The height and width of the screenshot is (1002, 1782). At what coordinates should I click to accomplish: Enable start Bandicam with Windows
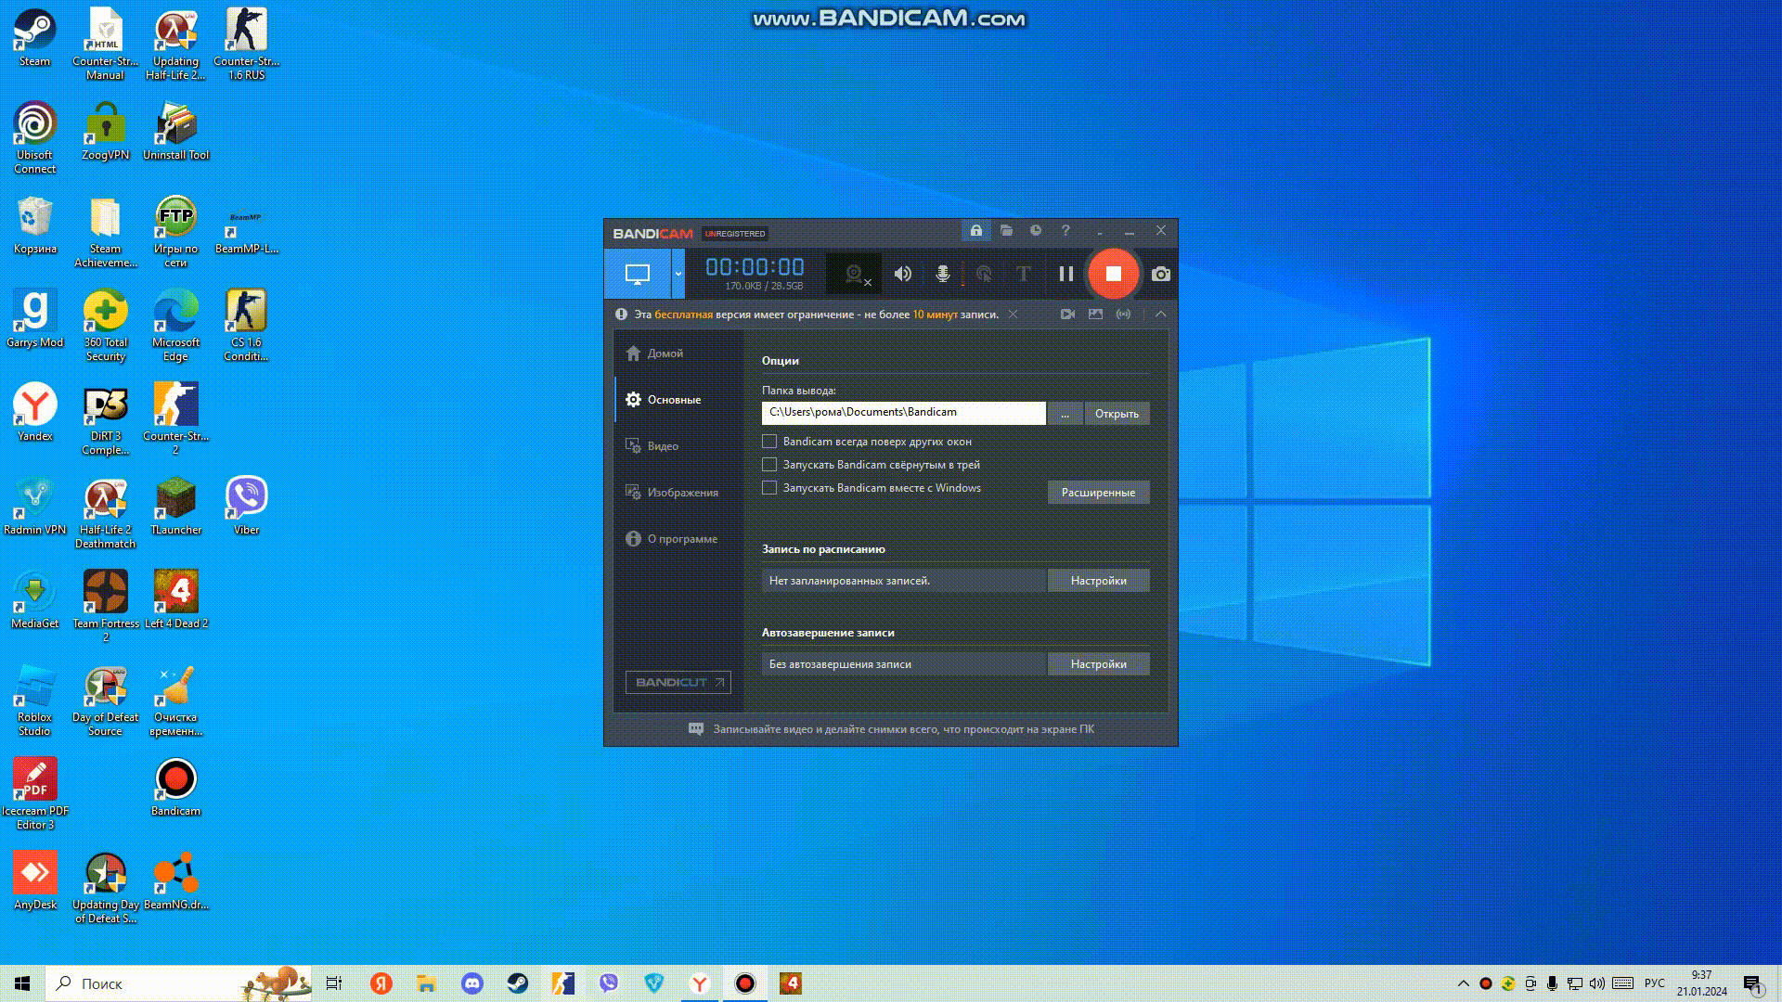(769, 488)
